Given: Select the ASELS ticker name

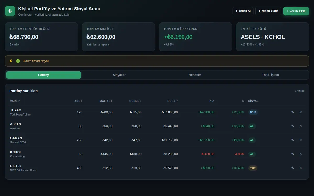Looking at the screenshot, I should pos(15,124).
